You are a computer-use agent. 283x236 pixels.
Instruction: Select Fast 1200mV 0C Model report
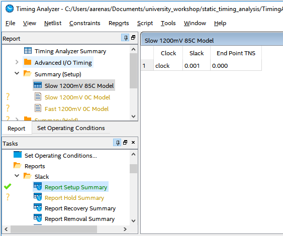click(76, 109)
